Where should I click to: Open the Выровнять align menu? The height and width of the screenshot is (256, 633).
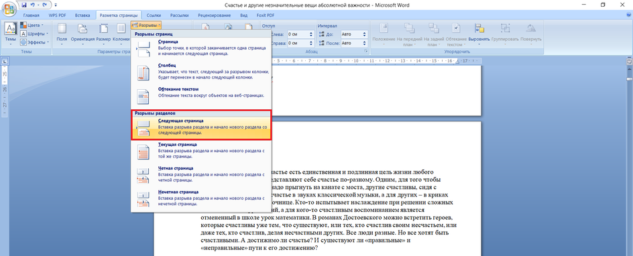479,34
